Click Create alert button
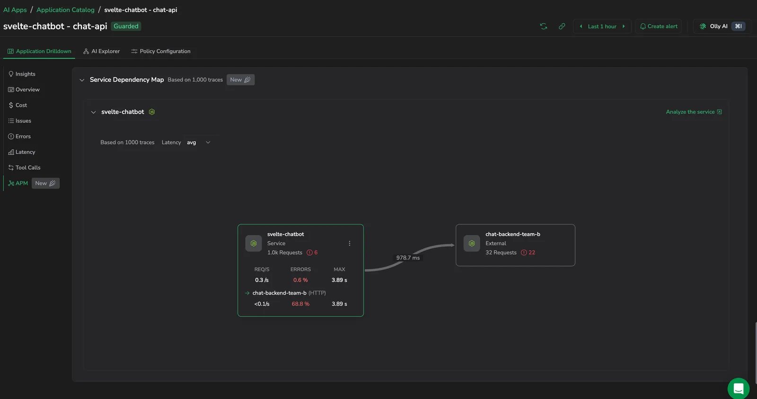 point(659,26)
